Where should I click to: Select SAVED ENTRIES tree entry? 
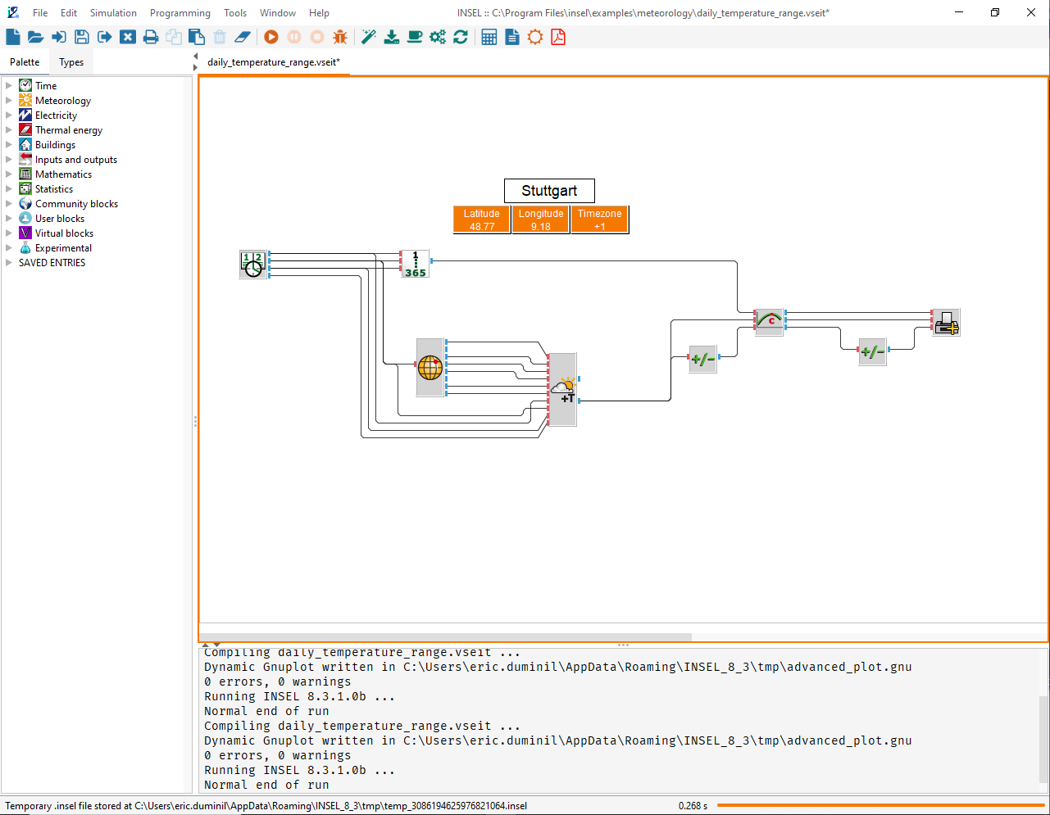(x=52, y=263)
